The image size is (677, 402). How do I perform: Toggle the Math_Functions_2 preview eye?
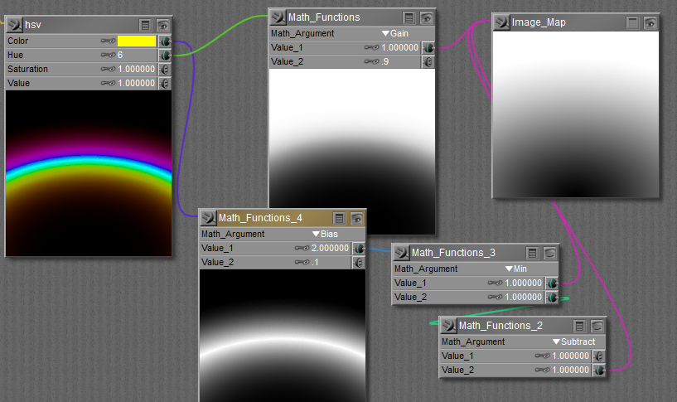(597, 327)
